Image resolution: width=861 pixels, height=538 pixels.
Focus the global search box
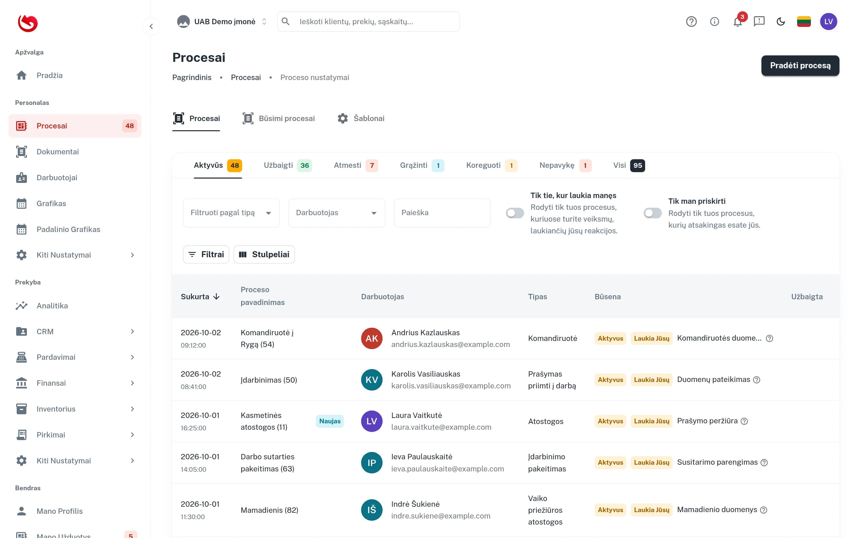pyautogui.click(x=368, y=22)
